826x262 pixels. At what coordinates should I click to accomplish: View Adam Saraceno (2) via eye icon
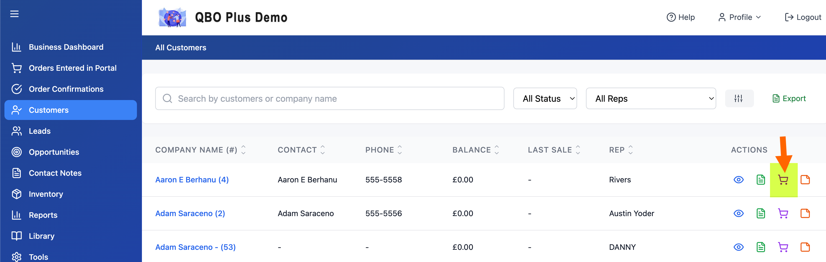pyautogui.click(x=738, y=213)
